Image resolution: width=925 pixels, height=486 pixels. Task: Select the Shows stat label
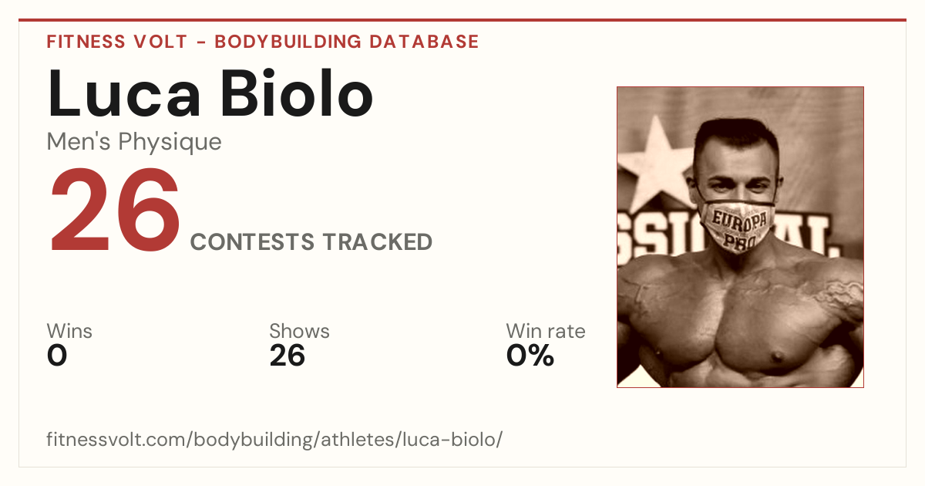[299, 332]
